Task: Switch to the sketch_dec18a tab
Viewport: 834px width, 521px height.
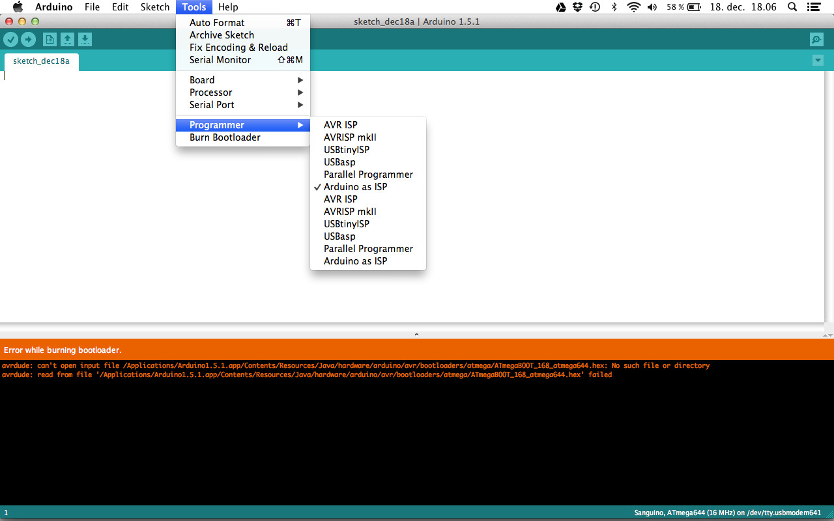Action: (x=41, y=61)
